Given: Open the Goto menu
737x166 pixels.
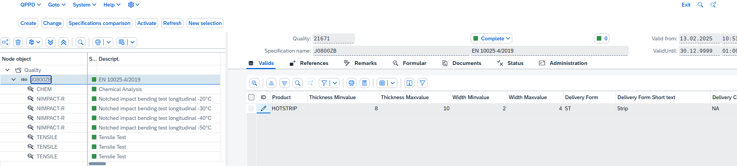Looking at the screenshot, I should (57, 5).
